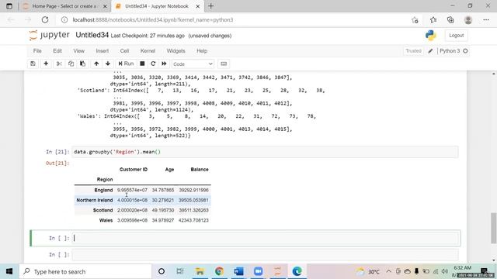This screenshot has height=279, width=497.
Task: Click the browser back arrow
Action: pyautogui.click(x=11, y=19)
